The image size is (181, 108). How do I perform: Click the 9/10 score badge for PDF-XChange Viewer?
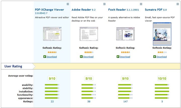[x=52, y=78]
